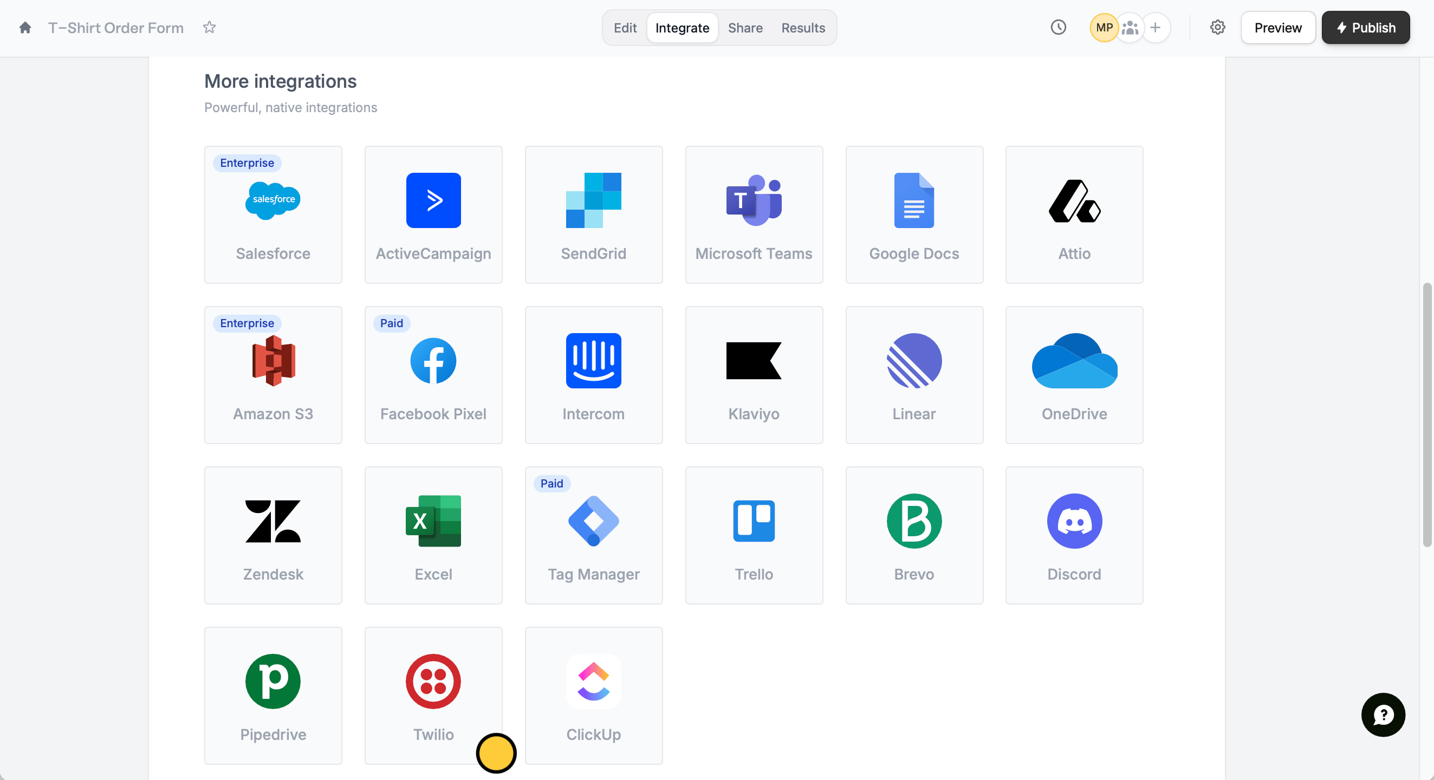This screenshot has height=780, width=1434.
Task: Click the Enterprise badge on Amazon S3
Action: pyautogui.click(x=247, y=323)
